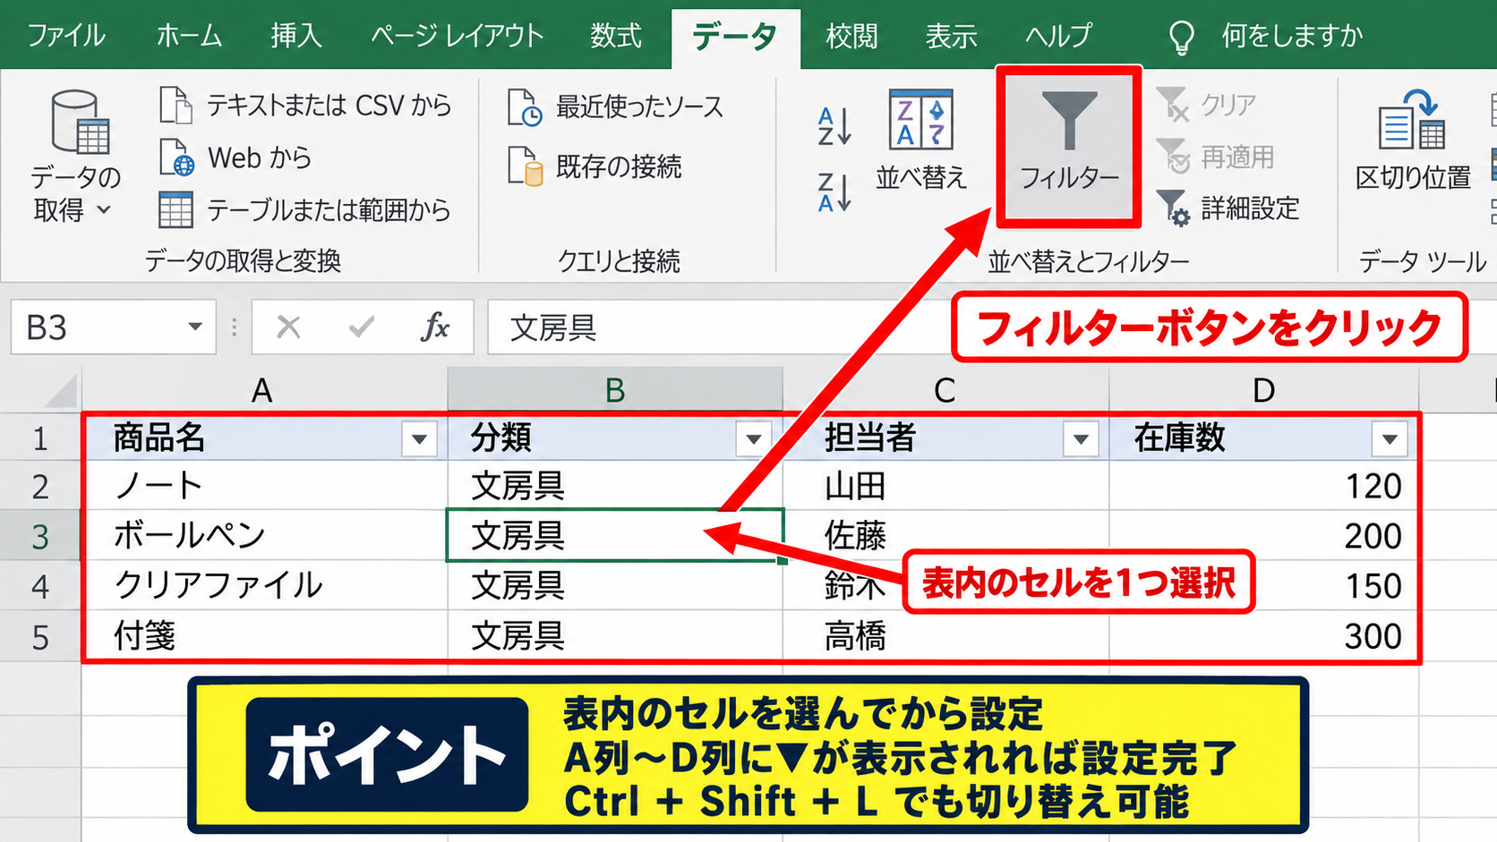Toggle the フィルター filter button
Viewport: 1497px width, 842px height.
[x=1069, y=146]
